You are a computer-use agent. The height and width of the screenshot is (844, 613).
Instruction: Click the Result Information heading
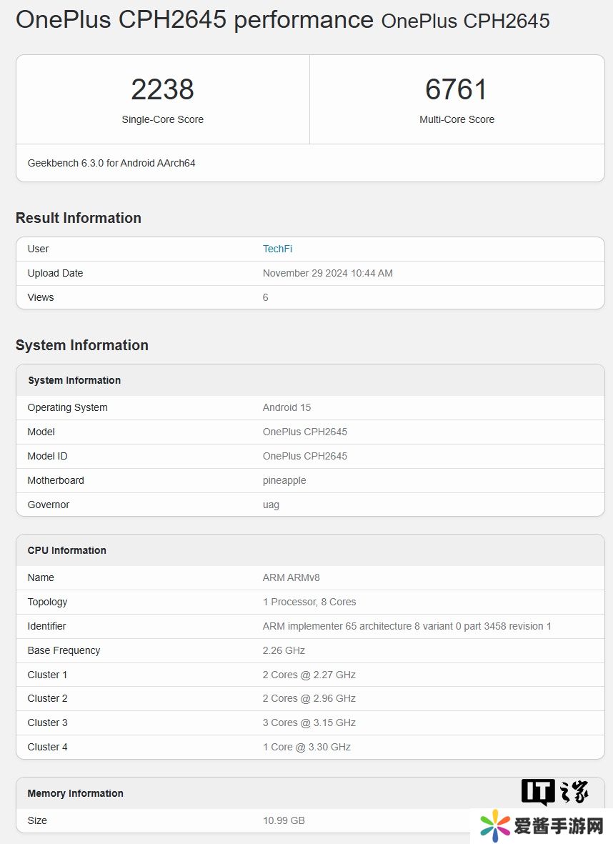click(79, 218)
